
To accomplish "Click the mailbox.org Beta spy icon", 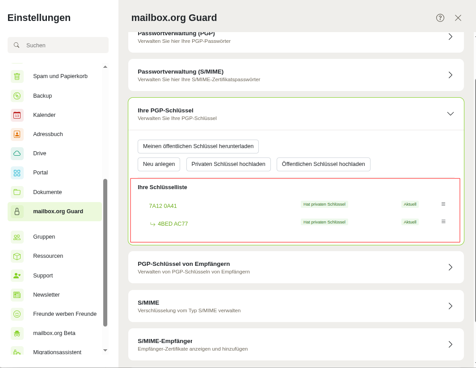I will pyautogui.click(x=17, y=333).
